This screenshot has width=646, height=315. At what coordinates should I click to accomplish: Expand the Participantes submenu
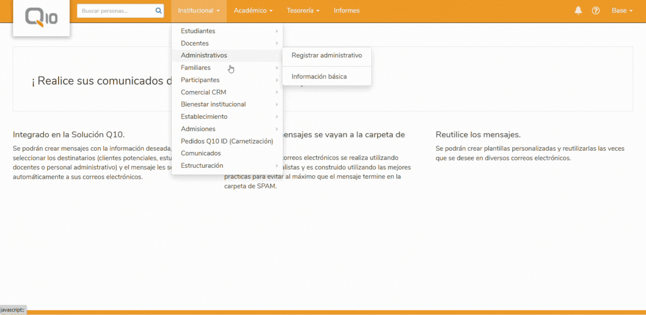pyautogui.click(x=200, y=80)
